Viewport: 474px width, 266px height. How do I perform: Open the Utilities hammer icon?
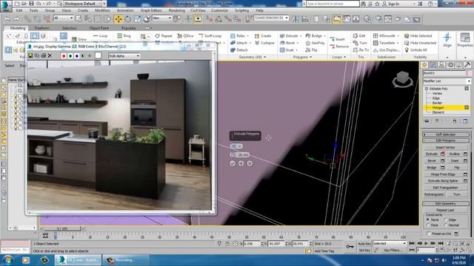click(467, 65)
